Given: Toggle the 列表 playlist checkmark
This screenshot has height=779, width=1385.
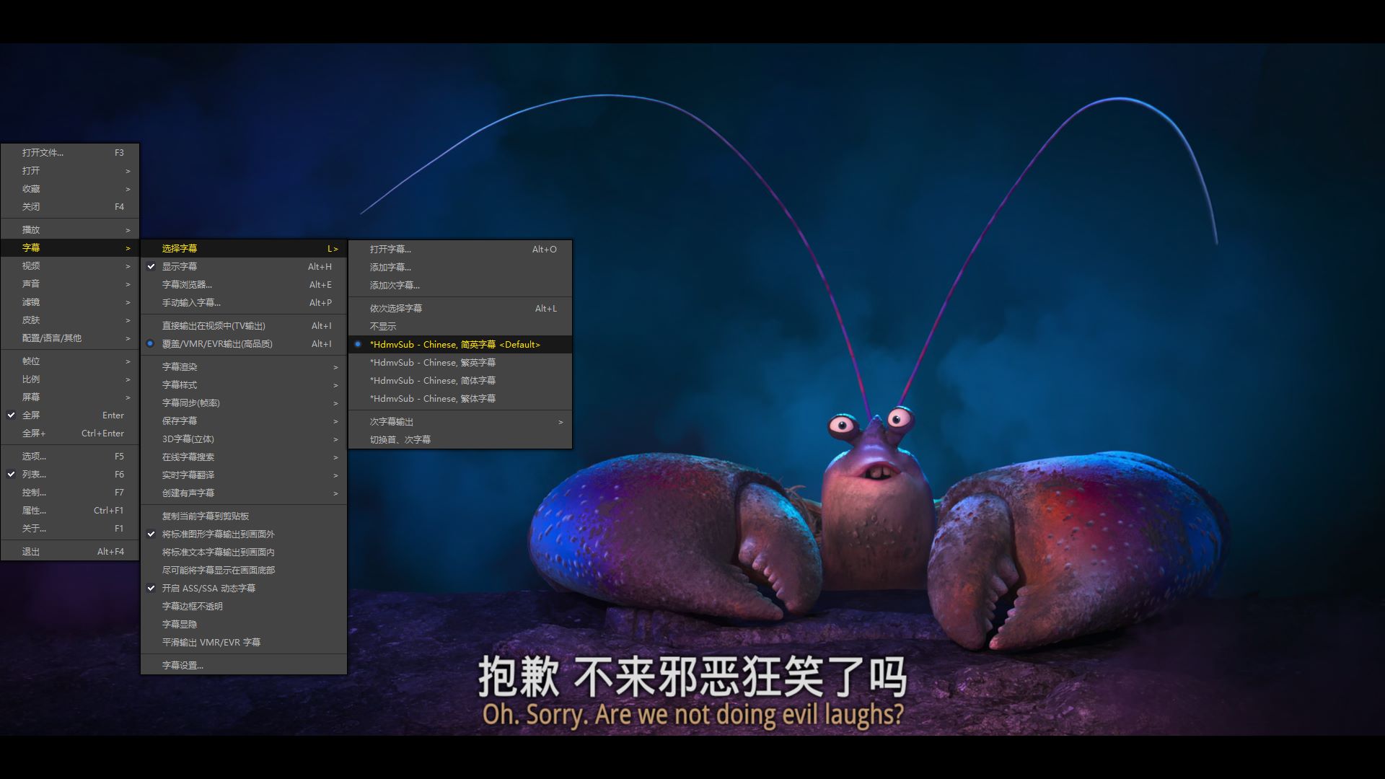Looking at the screenshot, I should [x=32, y=474].
